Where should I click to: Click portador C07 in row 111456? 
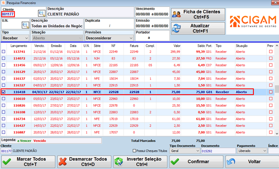(x=209, y=65)
